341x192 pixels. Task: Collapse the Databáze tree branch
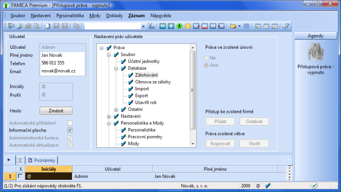click(x=116, y=69)
